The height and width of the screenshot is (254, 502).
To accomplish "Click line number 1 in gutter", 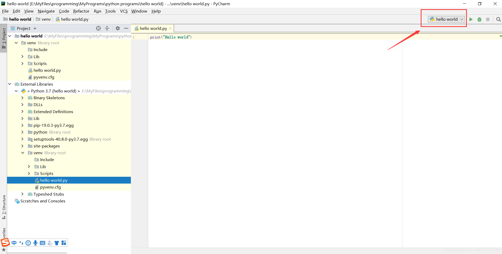I will click(133, 37).
